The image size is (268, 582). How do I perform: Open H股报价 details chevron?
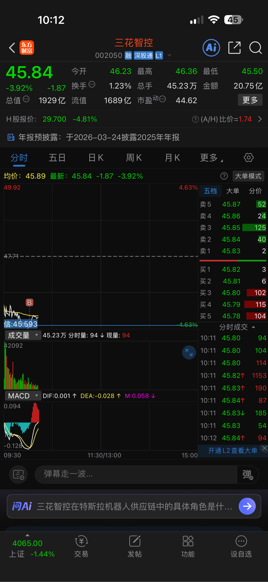click(x=260, y=119)
